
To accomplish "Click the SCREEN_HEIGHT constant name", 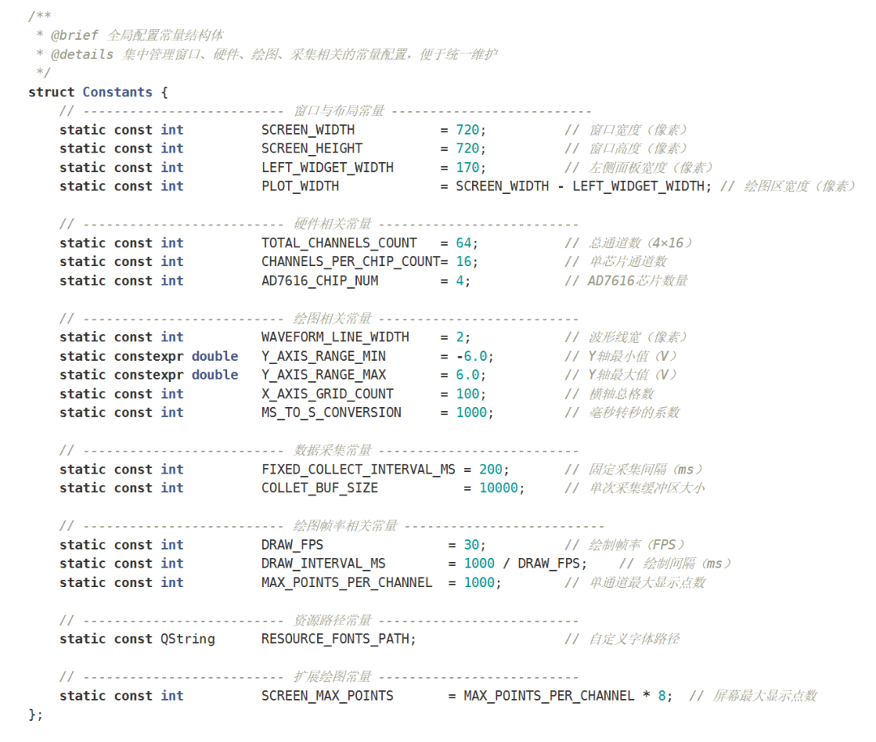I will [x=311, y=148].
